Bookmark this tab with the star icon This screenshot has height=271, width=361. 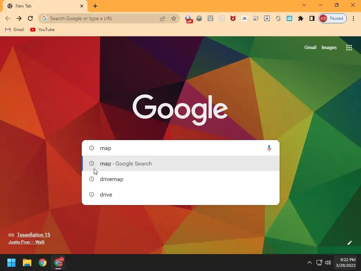point(174,18)
